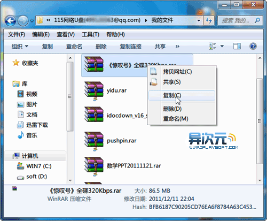Open the view options dropdown arrow

click(222, 46)
